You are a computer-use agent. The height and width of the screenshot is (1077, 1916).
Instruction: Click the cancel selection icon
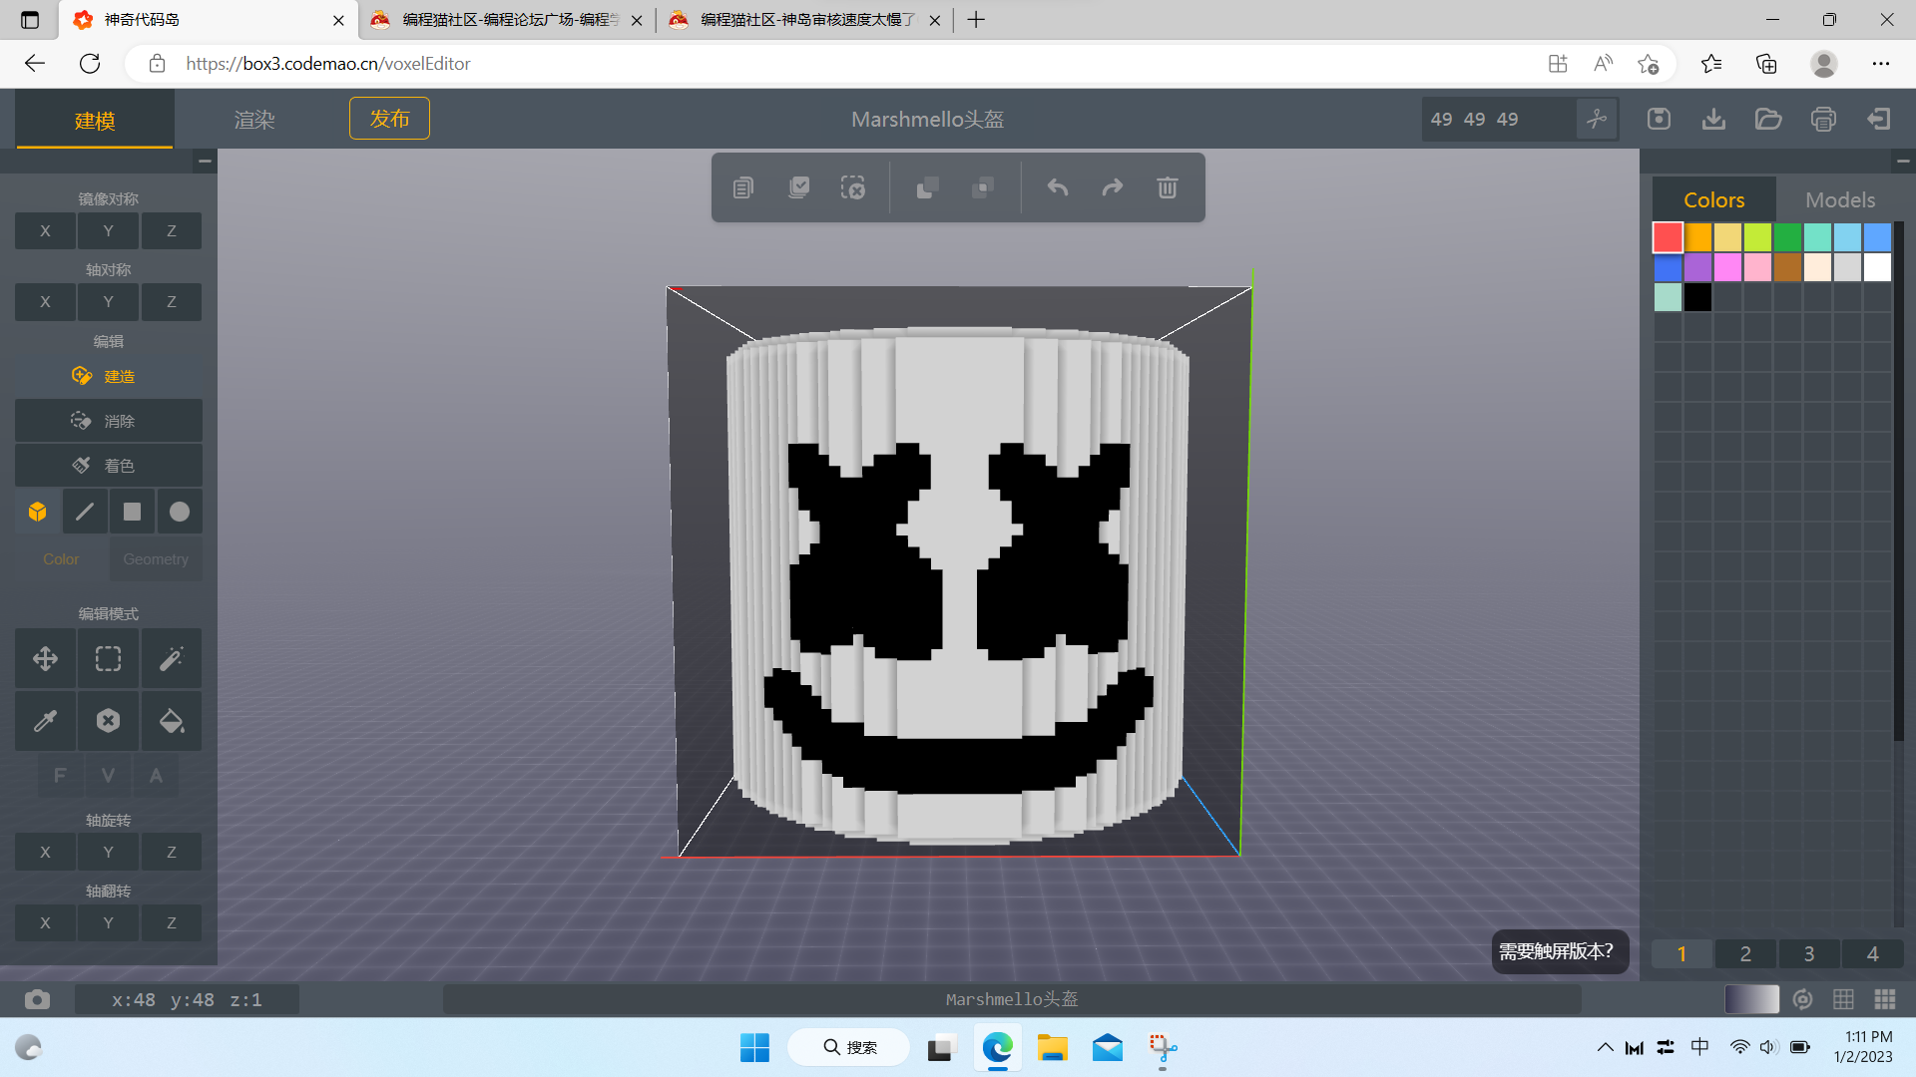pos(853,187)
